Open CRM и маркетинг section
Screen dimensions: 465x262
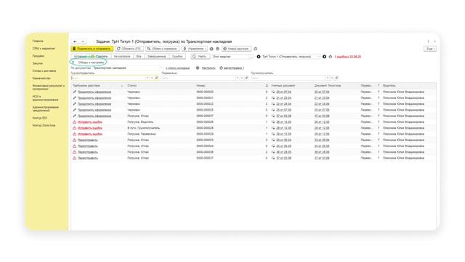(44, 49)
